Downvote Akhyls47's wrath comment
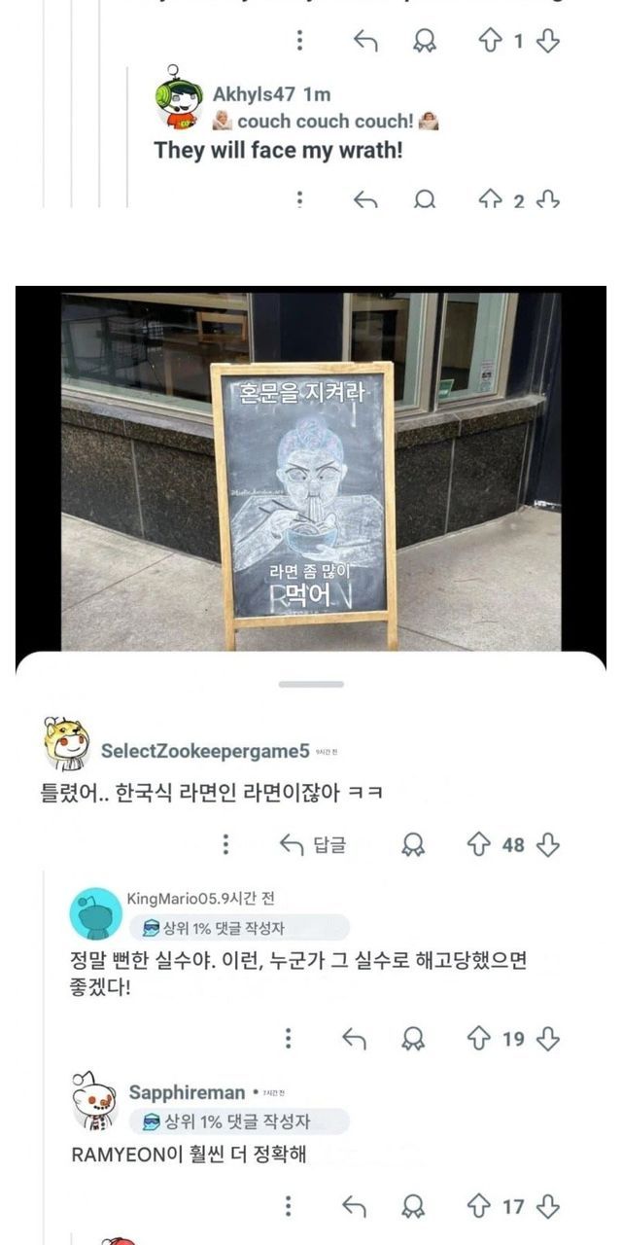The height and width of the screenshot is (1245, 622). click(x=548, y=199)
